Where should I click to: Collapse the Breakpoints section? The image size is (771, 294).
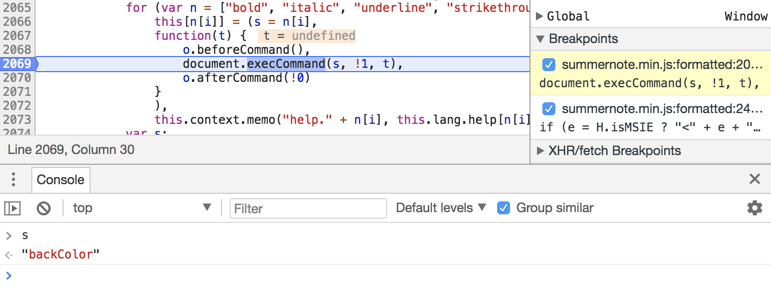click(539, 39)
